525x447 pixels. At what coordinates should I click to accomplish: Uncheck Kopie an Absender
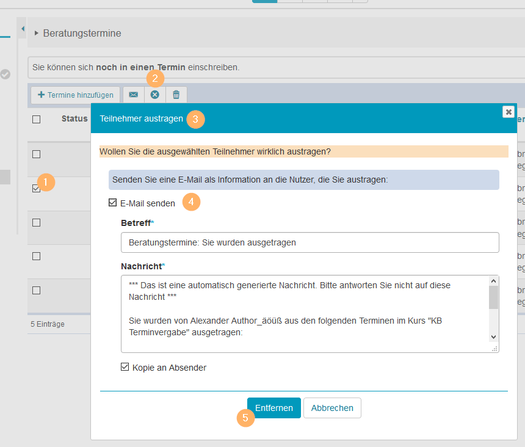125,367
